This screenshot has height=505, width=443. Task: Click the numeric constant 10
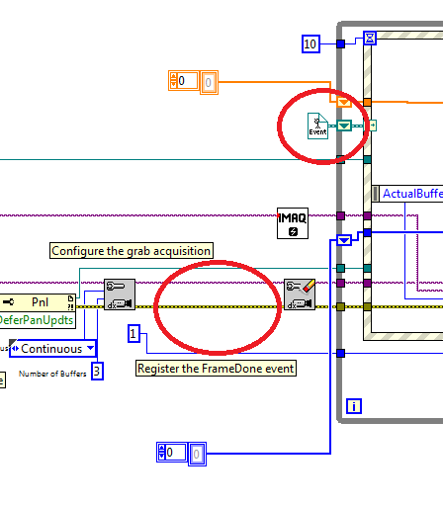coord(310,43)
